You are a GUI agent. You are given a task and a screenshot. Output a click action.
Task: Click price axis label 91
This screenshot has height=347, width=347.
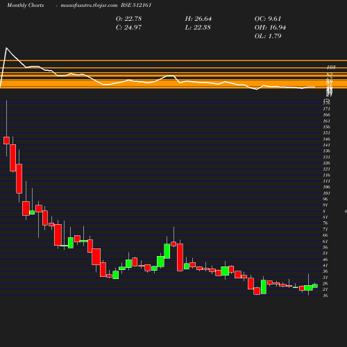325,205
